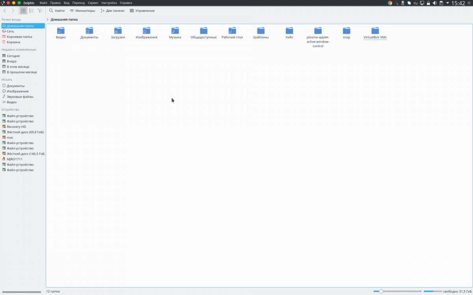Show files modified Сегодня

23,56
